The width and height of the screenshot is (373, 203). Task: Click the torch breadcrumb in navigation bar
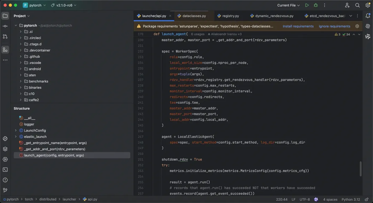29,199
